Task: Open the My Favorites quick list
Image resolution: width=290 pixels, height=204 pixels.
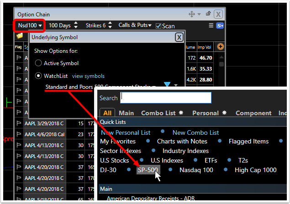Action: pos(118,141)
